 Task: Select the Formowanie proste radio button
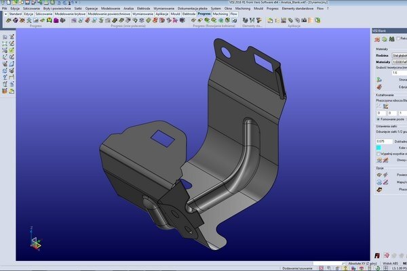pos(379,119)
